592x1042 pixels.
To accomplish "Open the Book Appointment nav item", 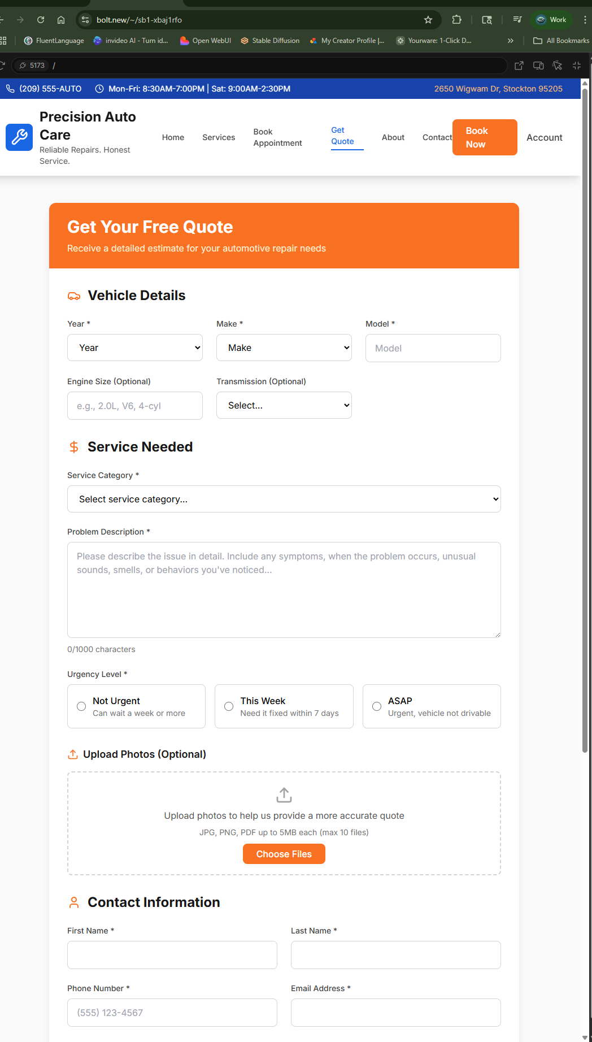I will click(277, 137).
